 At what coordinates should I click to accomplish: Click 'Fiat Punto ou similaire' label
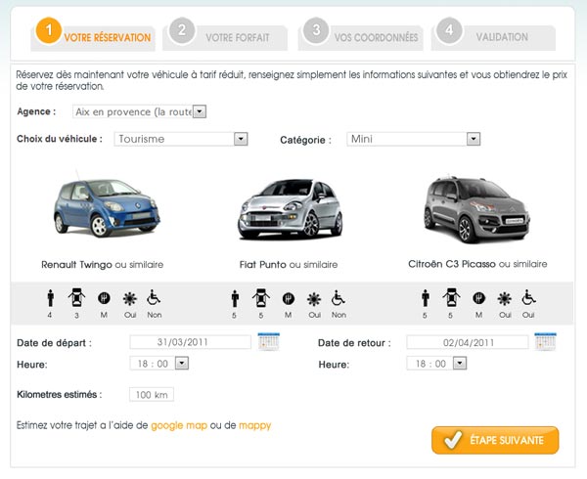289,265
